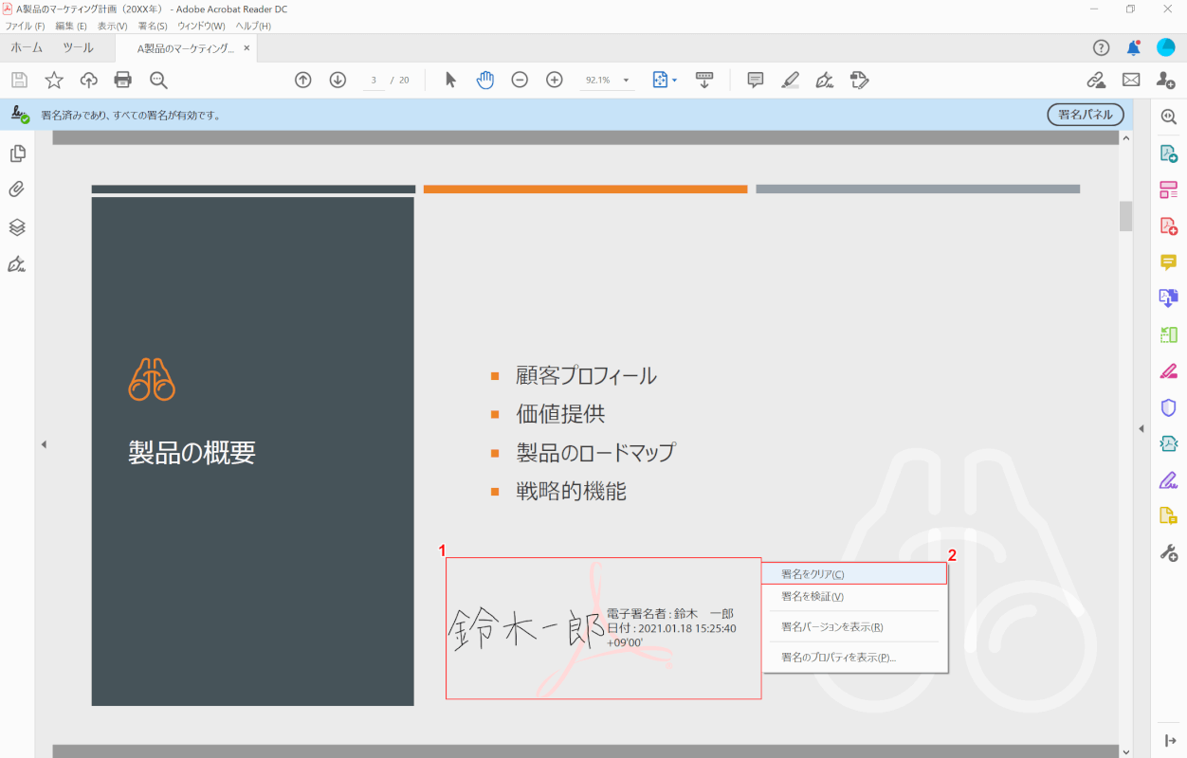Select the text highlighter tool

[x=790, y=80]
